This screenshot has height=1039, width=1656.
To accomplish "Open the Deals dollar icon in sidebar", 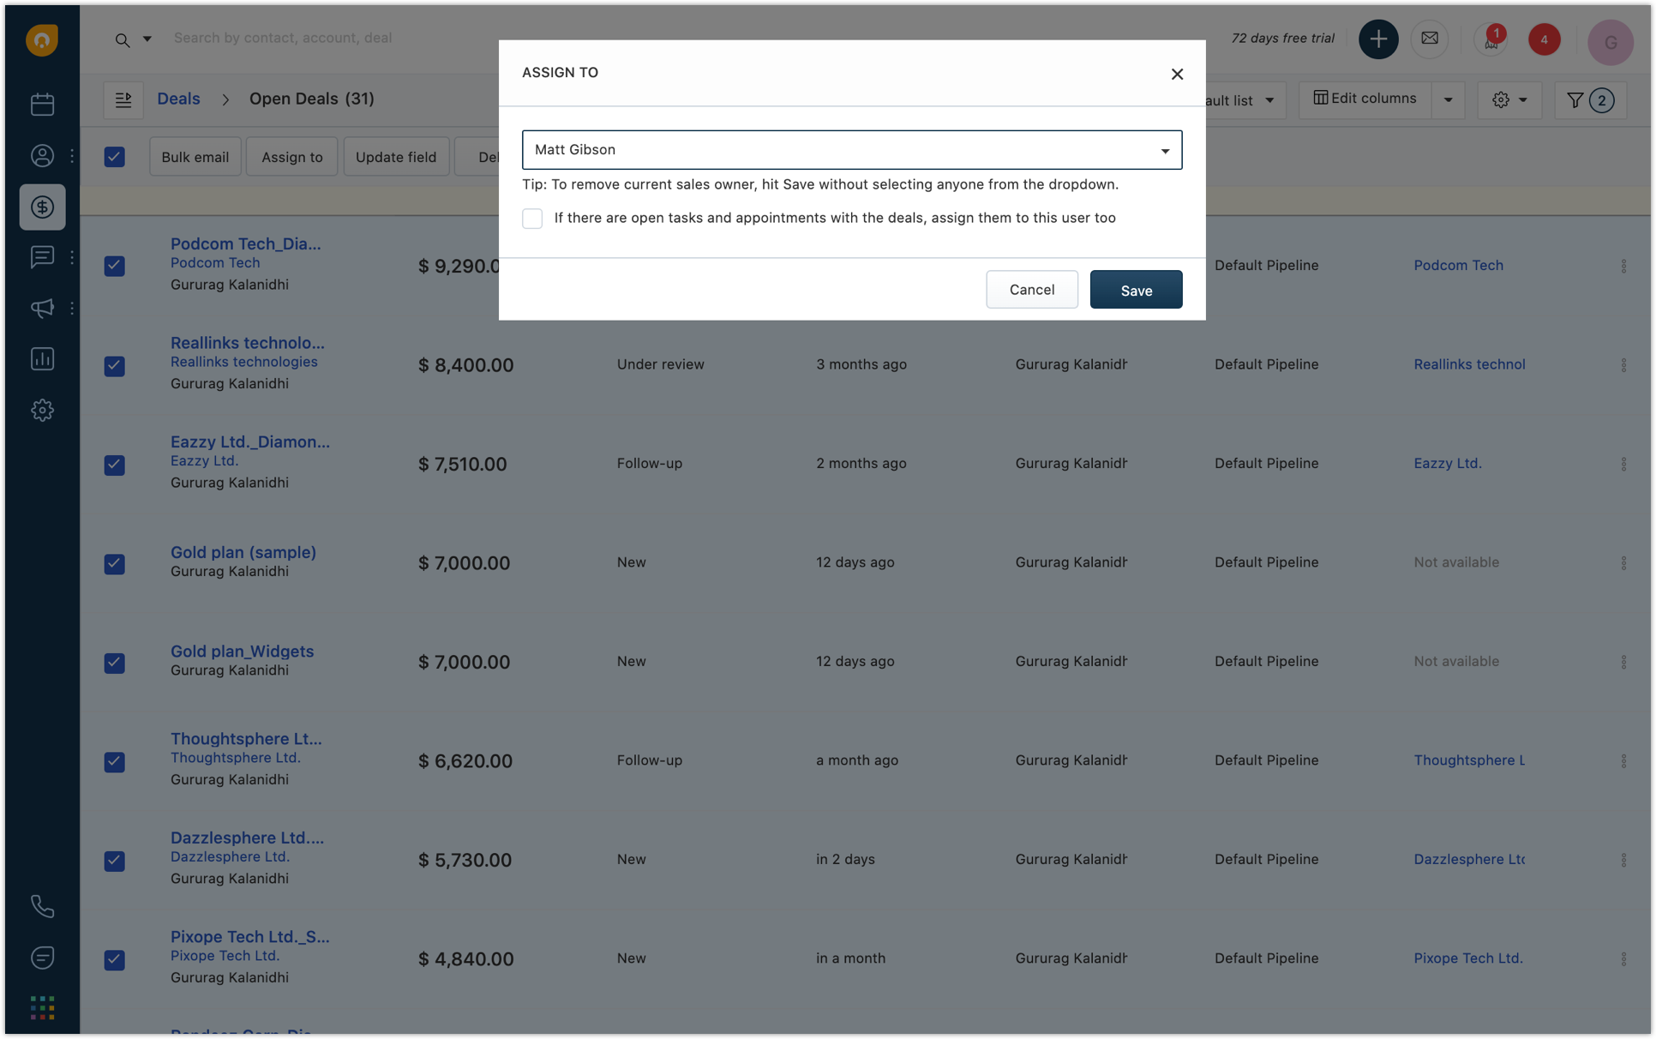I will [x=42, y=207].
